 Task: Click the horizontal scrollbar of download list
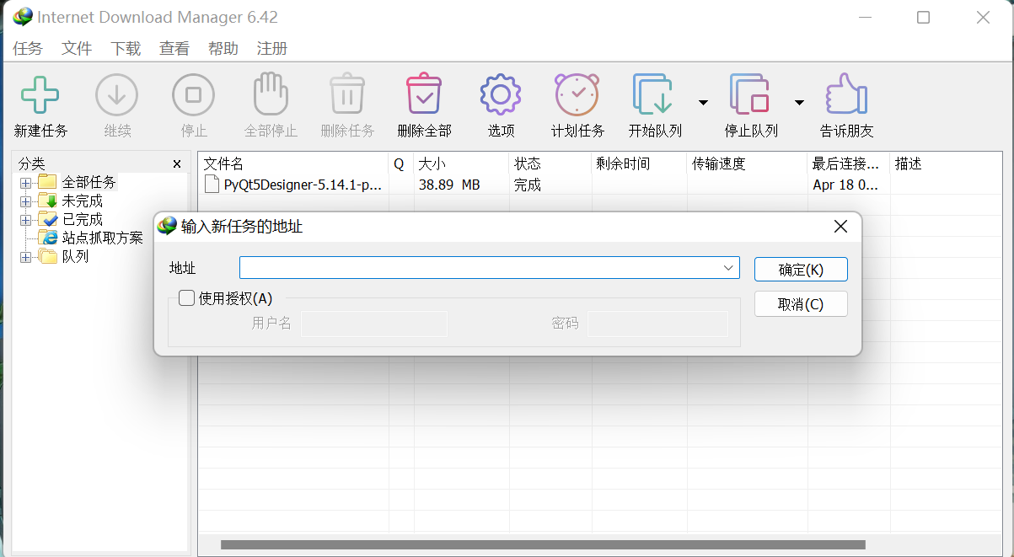coord(543,544)
